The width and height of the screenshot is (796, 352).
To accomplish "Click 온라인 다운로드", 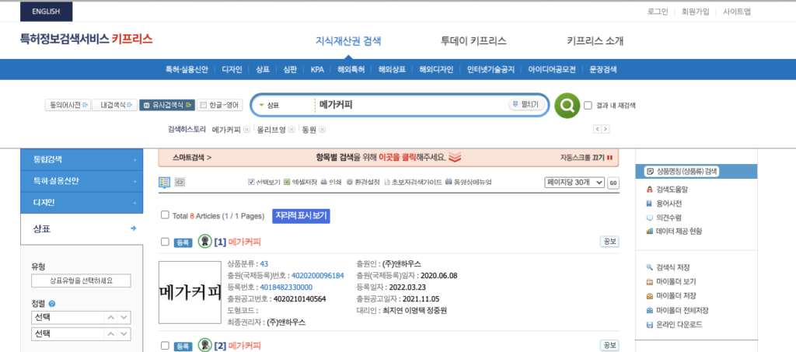I will click(674, 325).
